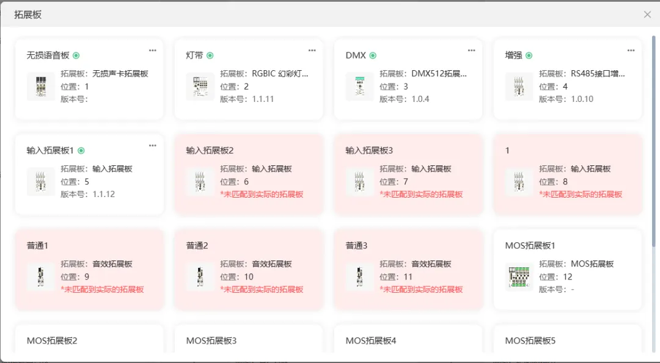The image size is (660, 363).
Task: Click the vertical scrollbar of the board list
Action: [653, 141]
